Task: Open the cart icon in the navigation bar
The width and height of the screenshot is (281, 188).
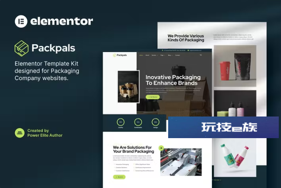Action: pos(201,55)
